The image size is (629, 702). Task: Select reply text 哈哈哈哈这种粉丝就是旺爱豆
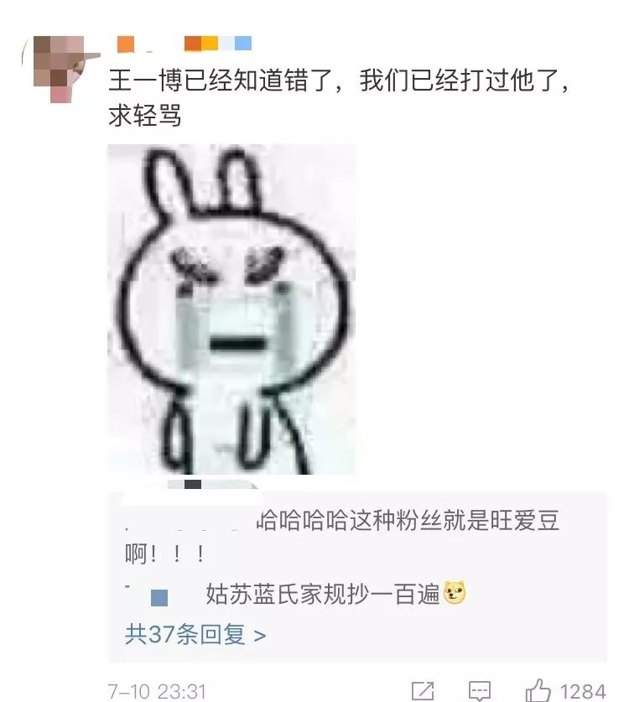coord(408,521)
